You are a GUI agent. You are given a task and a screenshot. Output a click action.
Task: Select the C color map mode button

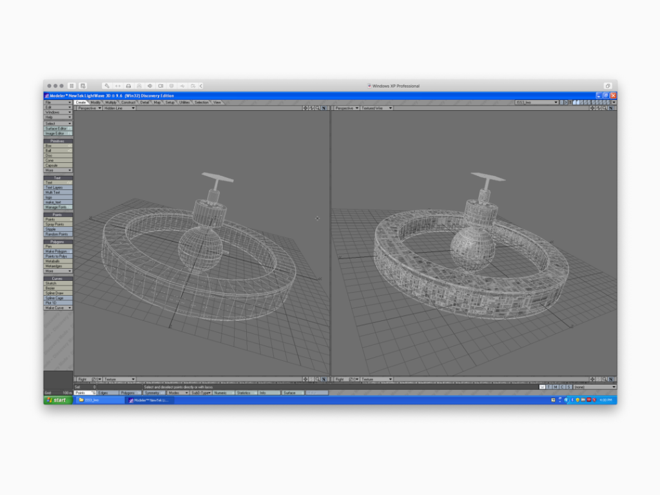562,387
